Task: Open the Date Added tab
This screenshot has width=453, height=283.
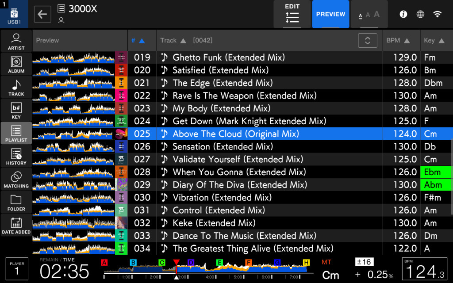Action: (x=16, y=226)
